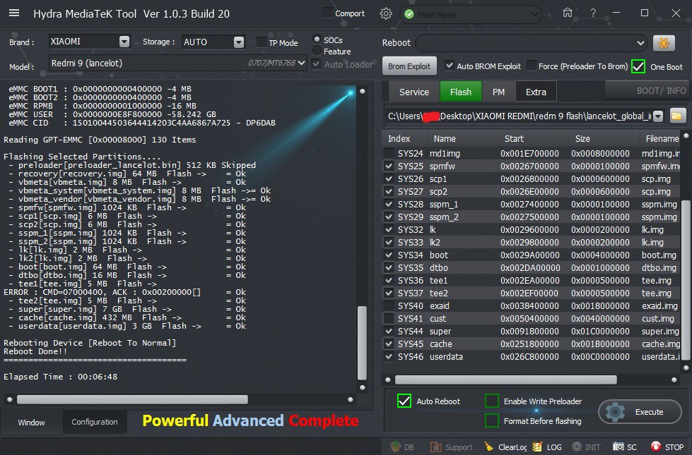Open Support in status bar
The width and height of the screenshot is (692, 455).
tap(451, 447)
